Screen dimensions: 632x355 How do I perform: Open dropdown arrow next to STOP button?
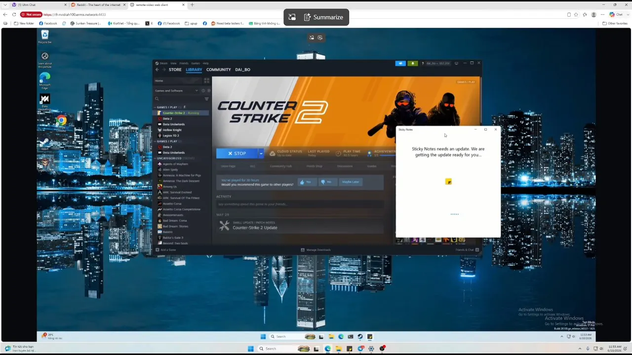click(x=261, y=153)
